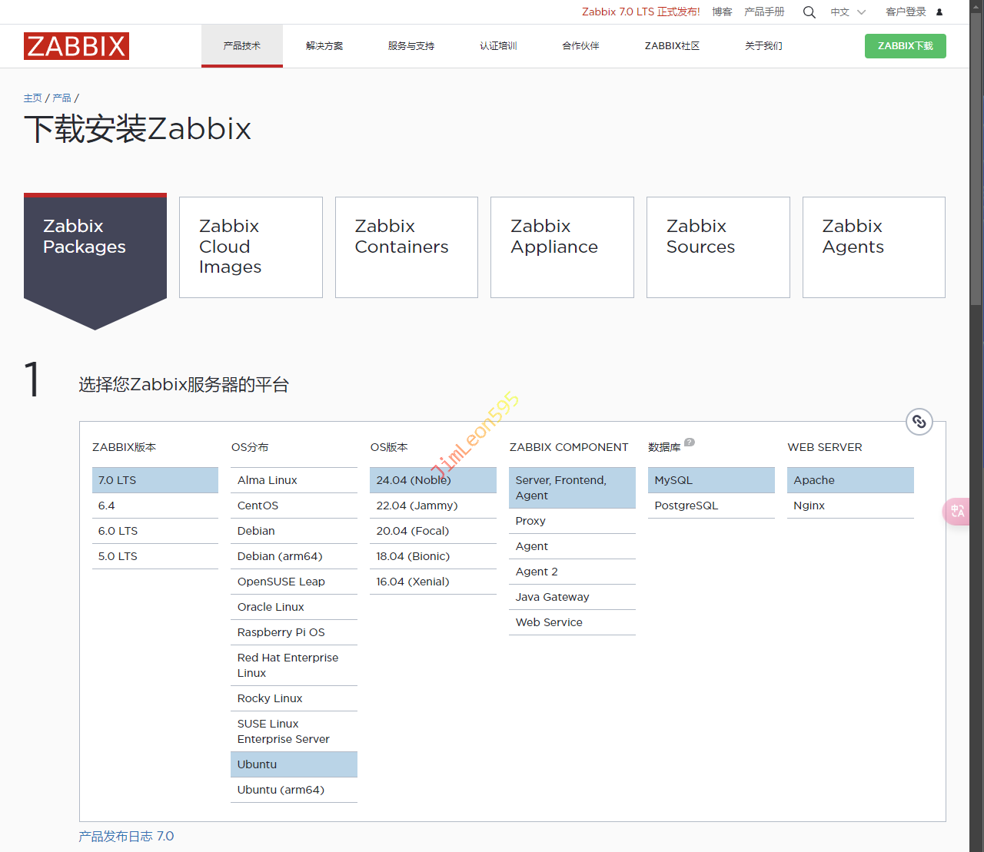Open the search magnifier icon
Image resolution: width=984 pixels, height=852 pixels.
pos(809,12)
